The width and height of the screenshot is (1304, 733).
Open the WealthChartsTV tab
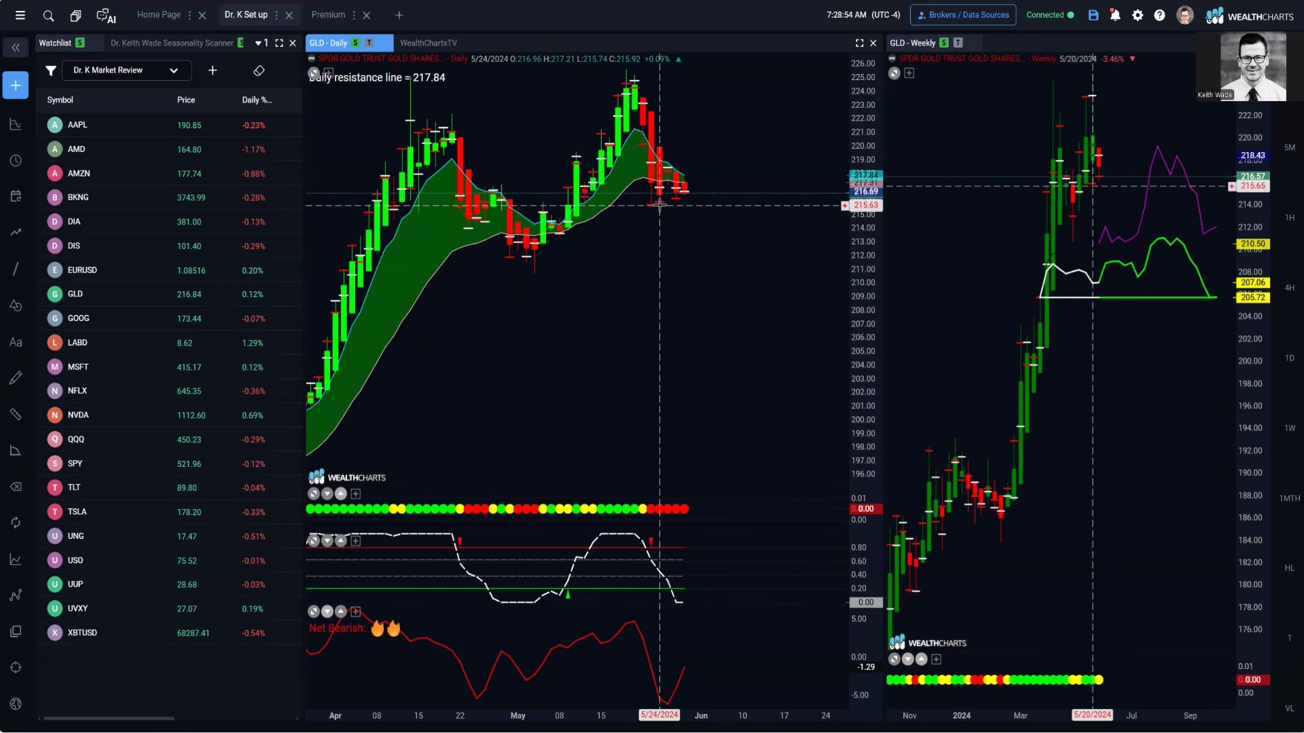(x=429, y=43)
